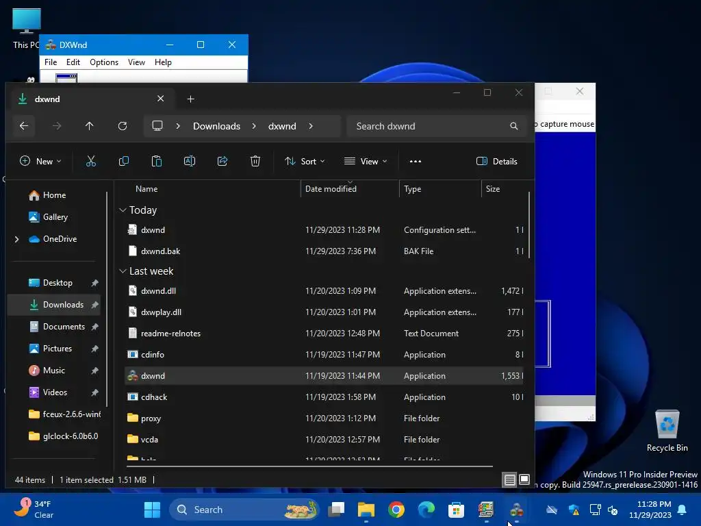Collapse the Last week group
This screenshot has height=526, width=701.
[123, 271]
